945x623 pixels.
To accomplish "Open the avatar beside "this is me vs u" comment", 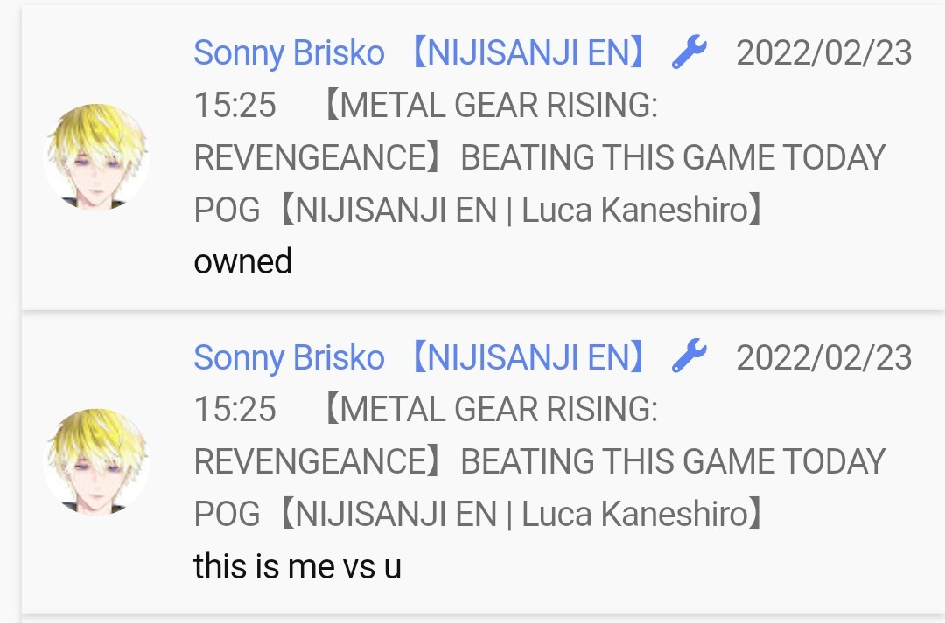I will pos(96,461).
